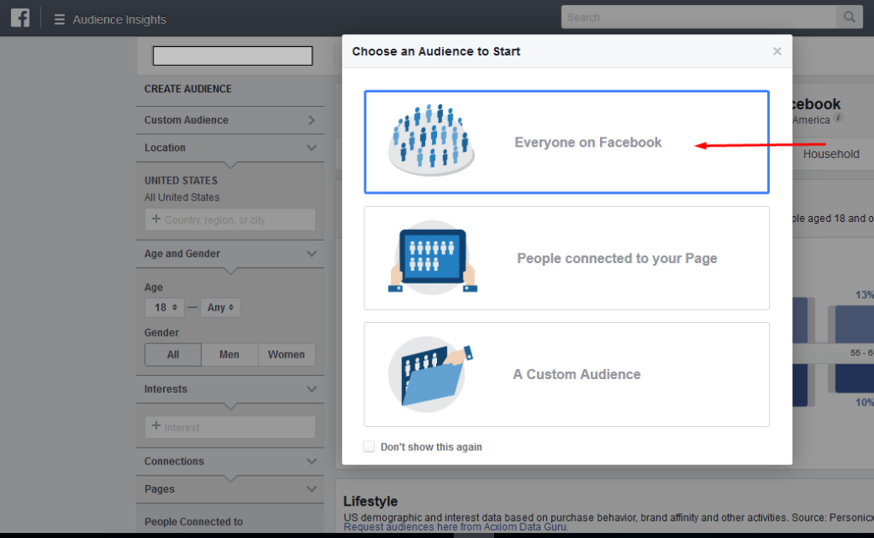Image resolution: width=874 pixels, height=538 pixels.
Task: Click the info icon next to America
Action: click(838, 118)
